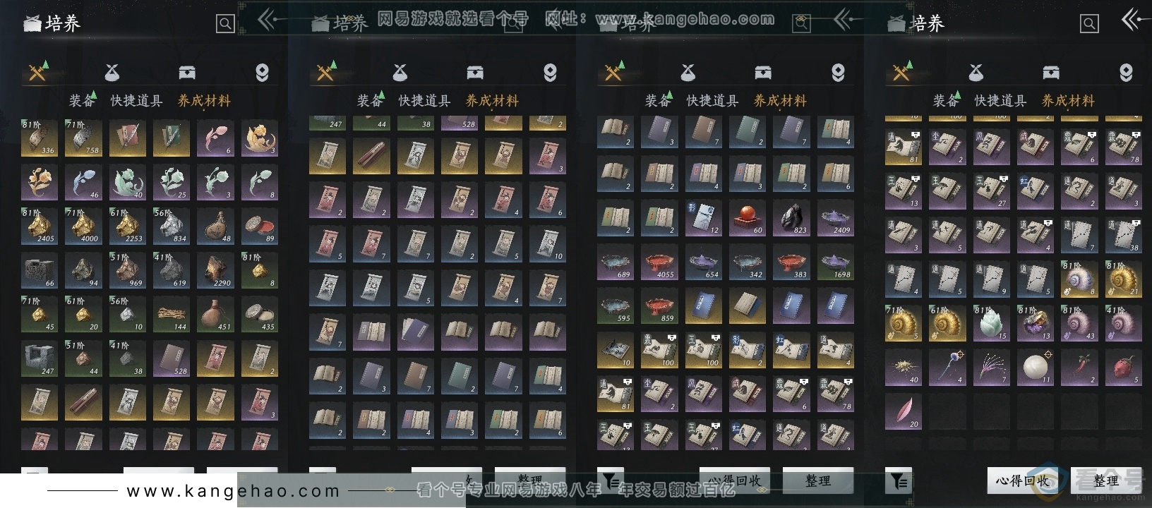Switch to 养成材料 tab in the leftmost panel

(x=204, y=101)
